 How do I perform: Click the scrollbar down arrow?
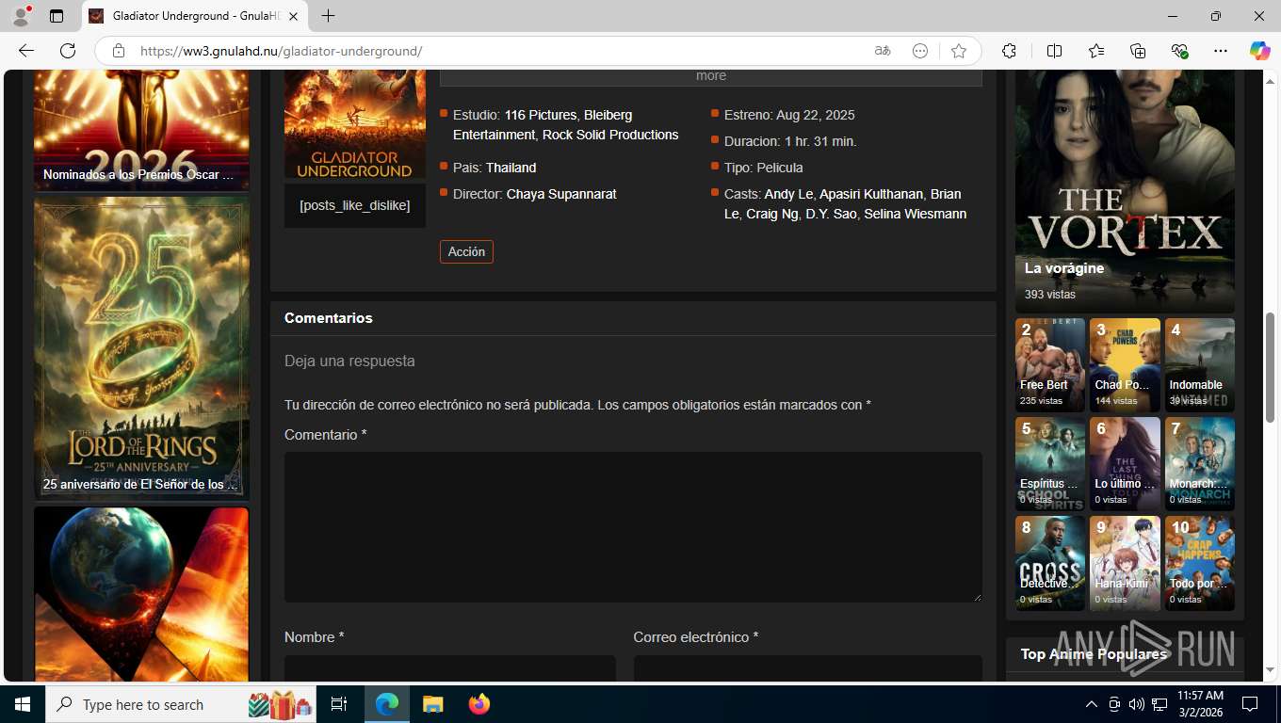click(x=1270, y=670)
